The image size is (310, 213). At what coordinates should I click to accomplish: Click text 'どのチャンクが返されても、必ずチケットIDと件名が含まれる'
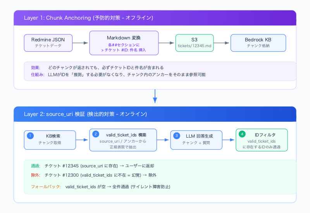tap(106, 68)
